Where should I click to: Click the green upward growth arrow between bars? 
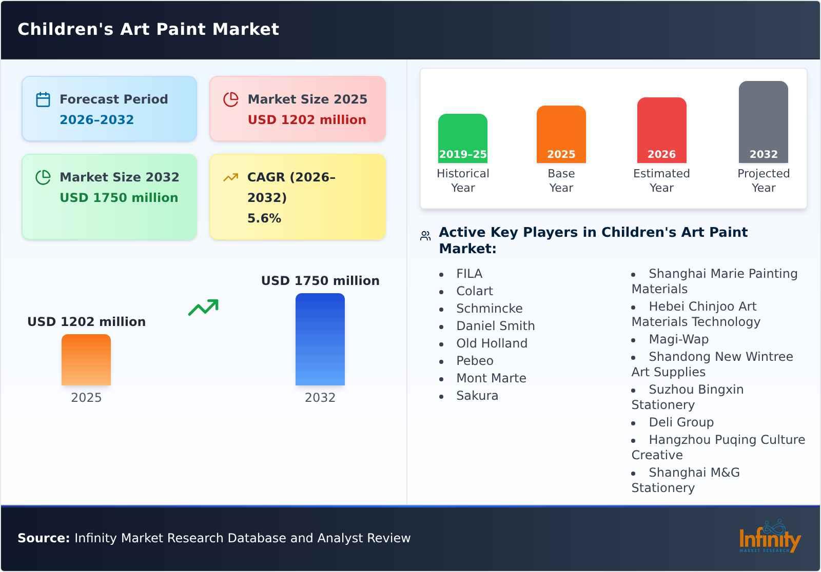pyautogui.click(x=203, y=308)
